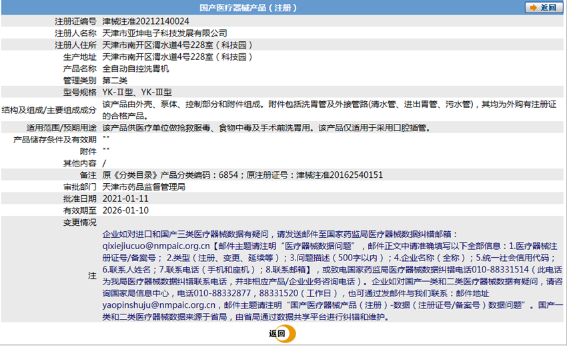The height and width of the screenshot is (347, 567).
Task: Select registration number 津械注准20212140024
Action: coord(145,21)
